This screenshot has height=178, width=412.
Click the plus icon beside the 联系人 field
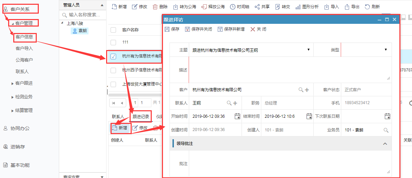(235, 103)
